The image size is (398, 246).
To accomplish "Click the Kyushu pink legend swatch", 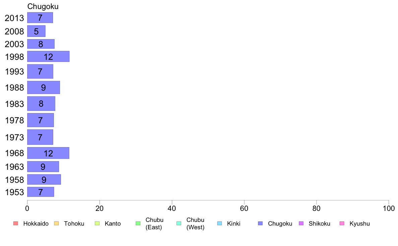I will (x=342, y=223).
